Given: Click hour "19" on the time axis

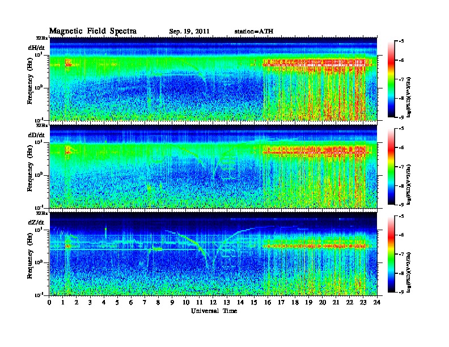Looking at the screenshot, I should pyautogui.click(x=308, y=303).
